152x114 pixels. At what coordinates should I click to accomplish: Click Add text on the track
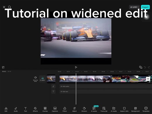click(64, 91)
